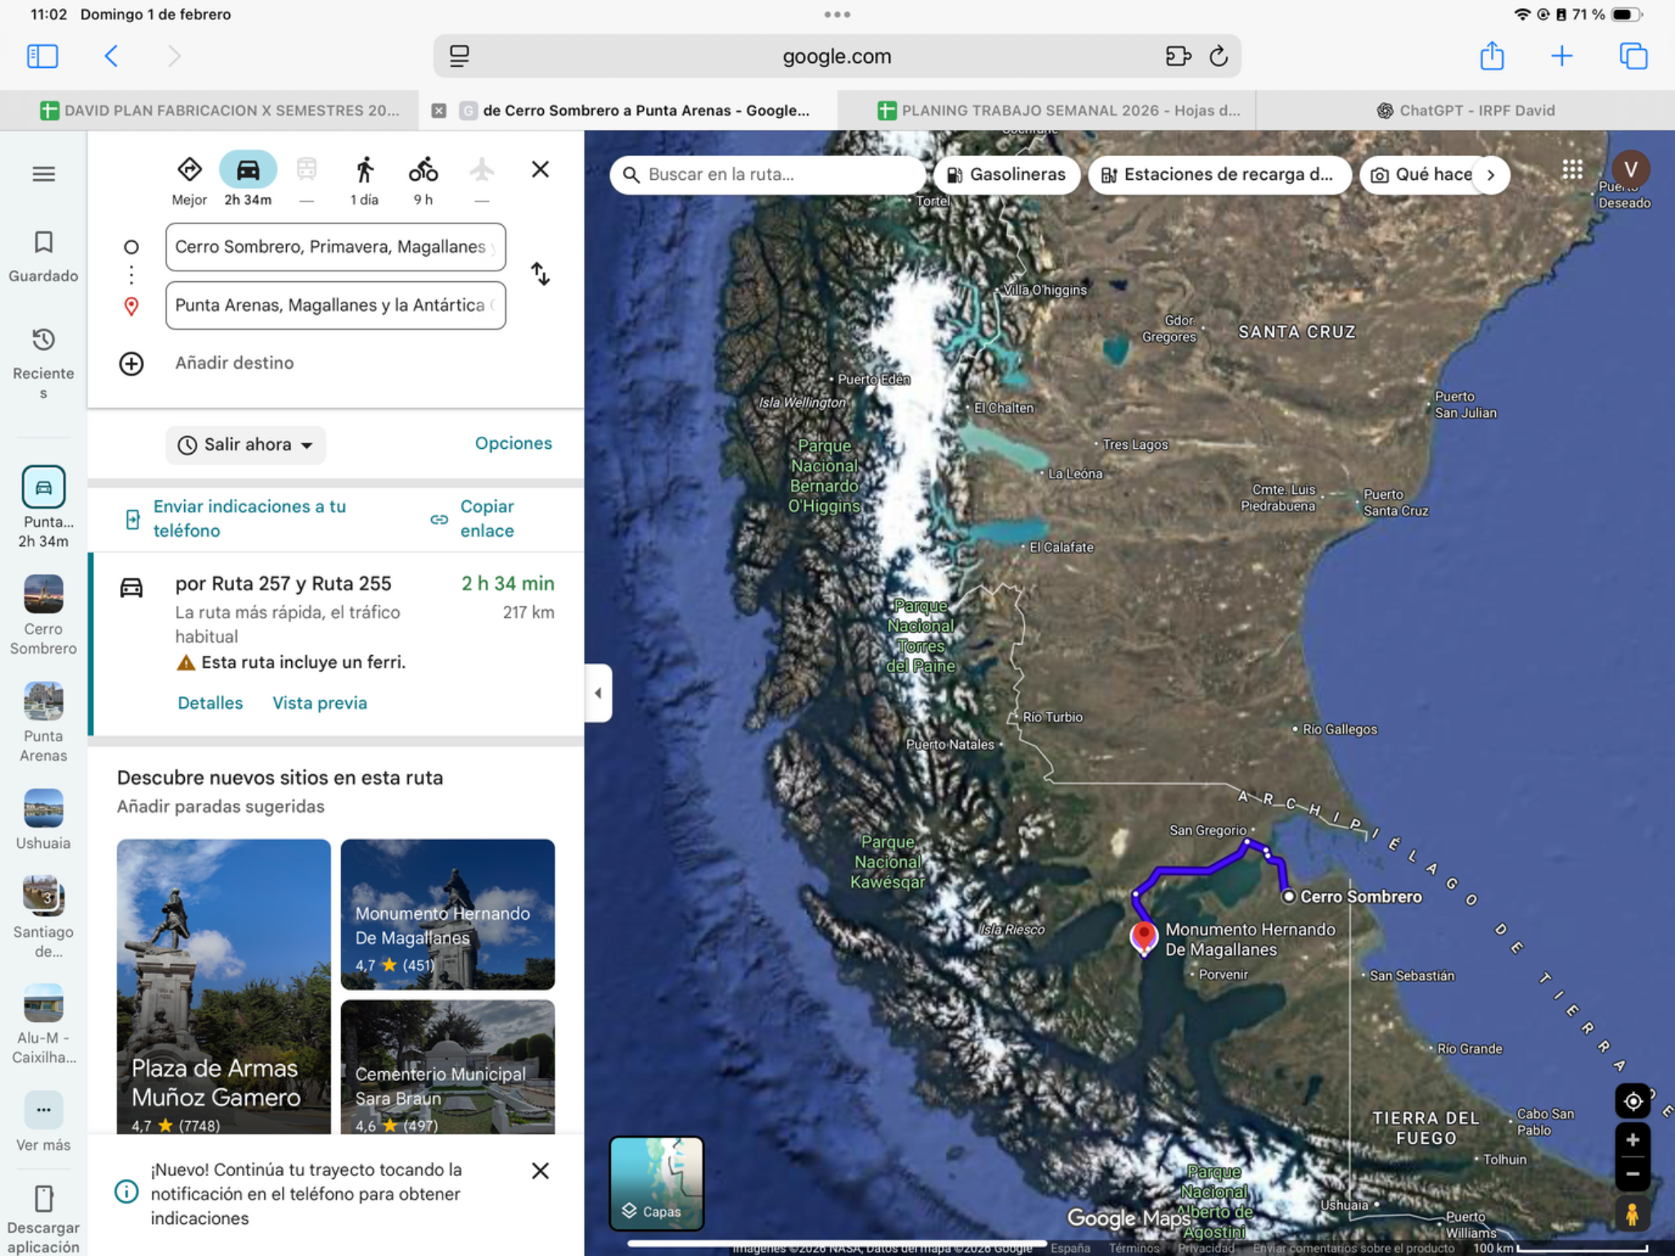Open Safari share sheet

point(1492,56)
